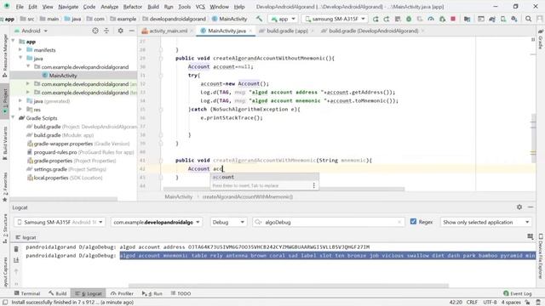Choose 'account' autocomplete suggestion
Image resolution: width=545 pixels, height=306 pixels.
tap(264, 177)
